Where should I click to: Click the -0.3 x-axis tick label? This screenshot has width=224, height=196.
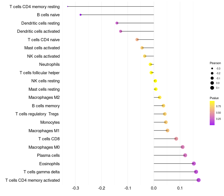point(75,188)
